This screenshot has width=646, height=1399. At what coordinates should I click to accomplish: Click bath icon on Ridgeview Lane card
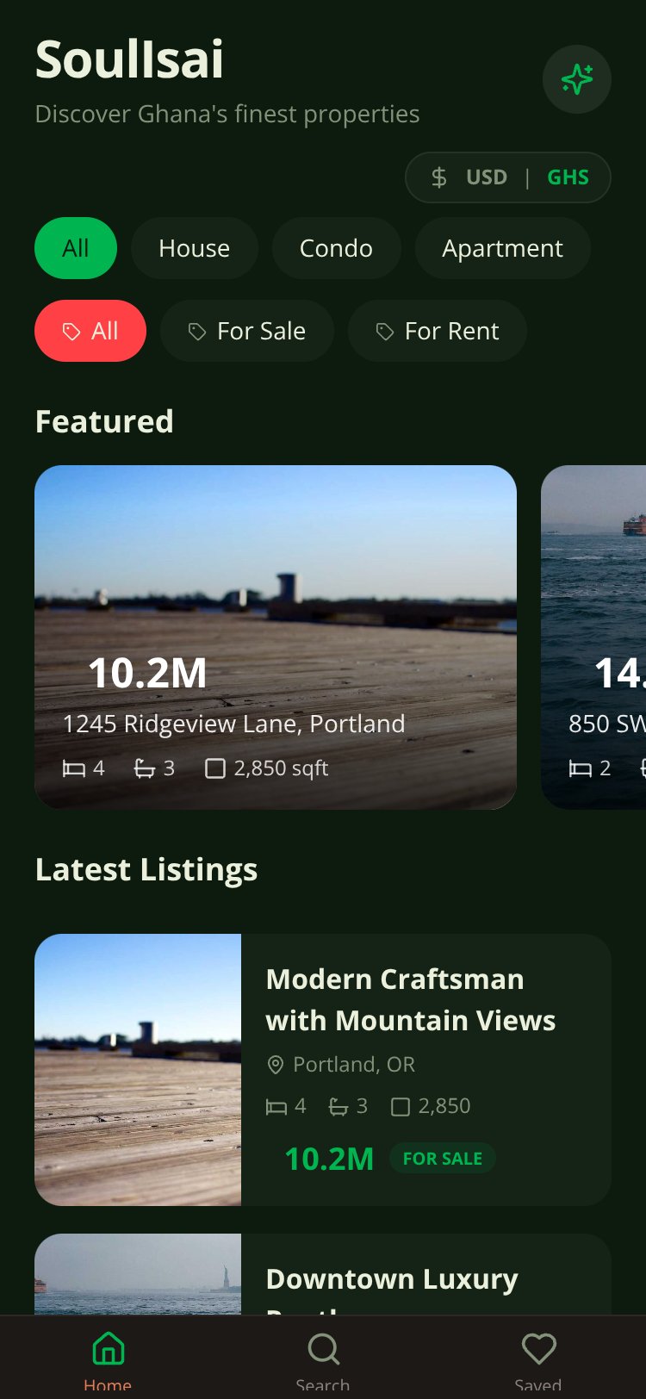[145, 768]
